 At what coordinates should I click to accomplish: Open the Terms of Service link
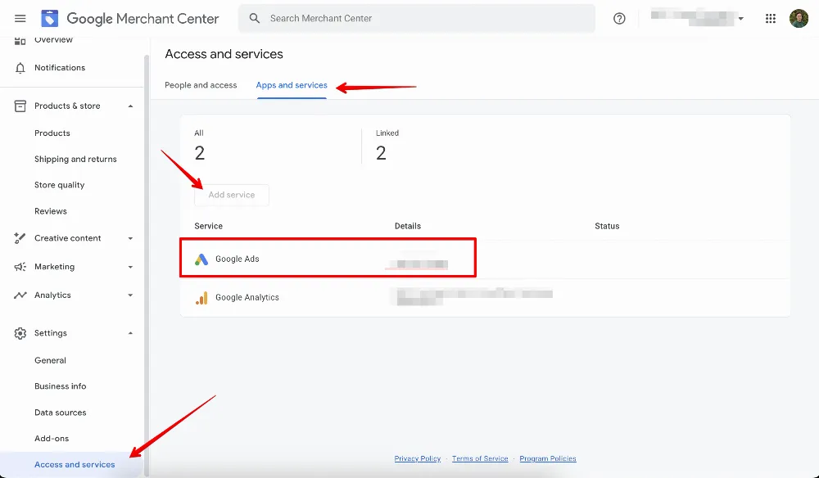[x=480, y=458]
